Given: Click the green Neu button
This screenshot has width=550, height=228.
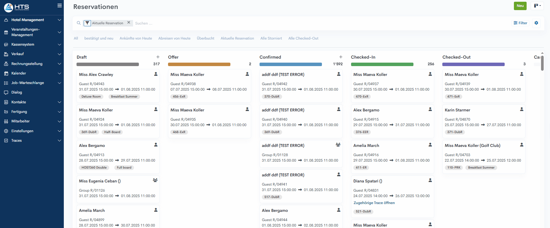Looking at the screenshot, I should pos(520,6).
